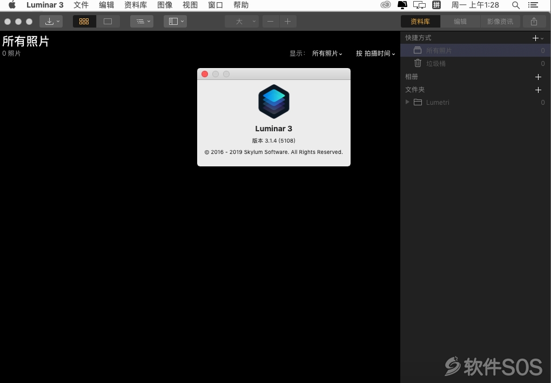Open the 图像 menu
The image size is (551, 383).
[165, 5]
